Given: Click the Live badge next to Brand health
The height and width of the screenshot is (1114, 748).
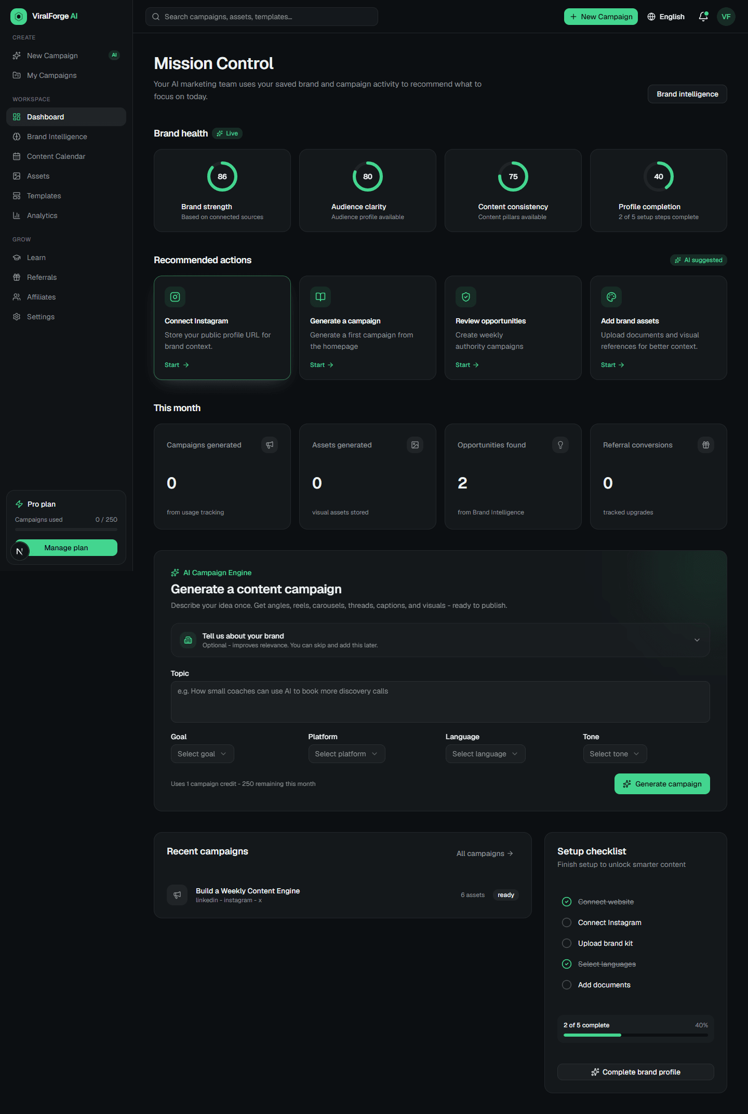Looking at the screenshot, I should point(228,133).
